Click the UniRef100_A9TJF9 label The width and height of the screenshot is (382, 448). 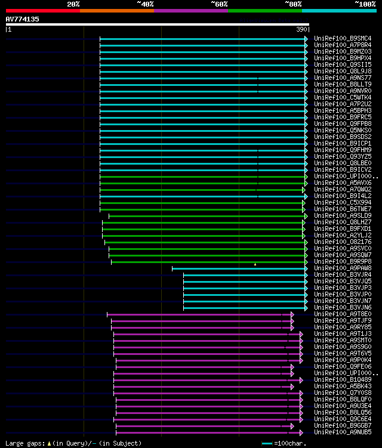(x=343, y=321)
